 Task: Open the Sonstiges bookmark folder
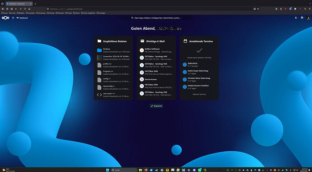101,13
